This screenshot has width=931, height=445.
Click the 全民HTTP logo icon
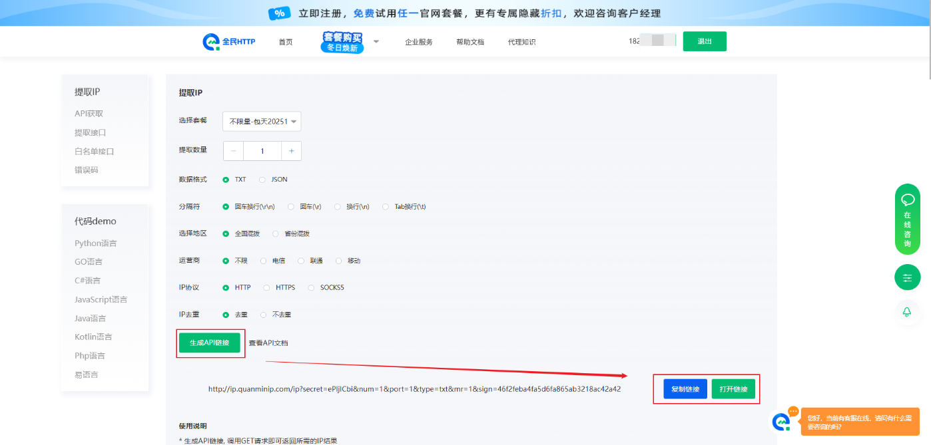coord(211,42)
